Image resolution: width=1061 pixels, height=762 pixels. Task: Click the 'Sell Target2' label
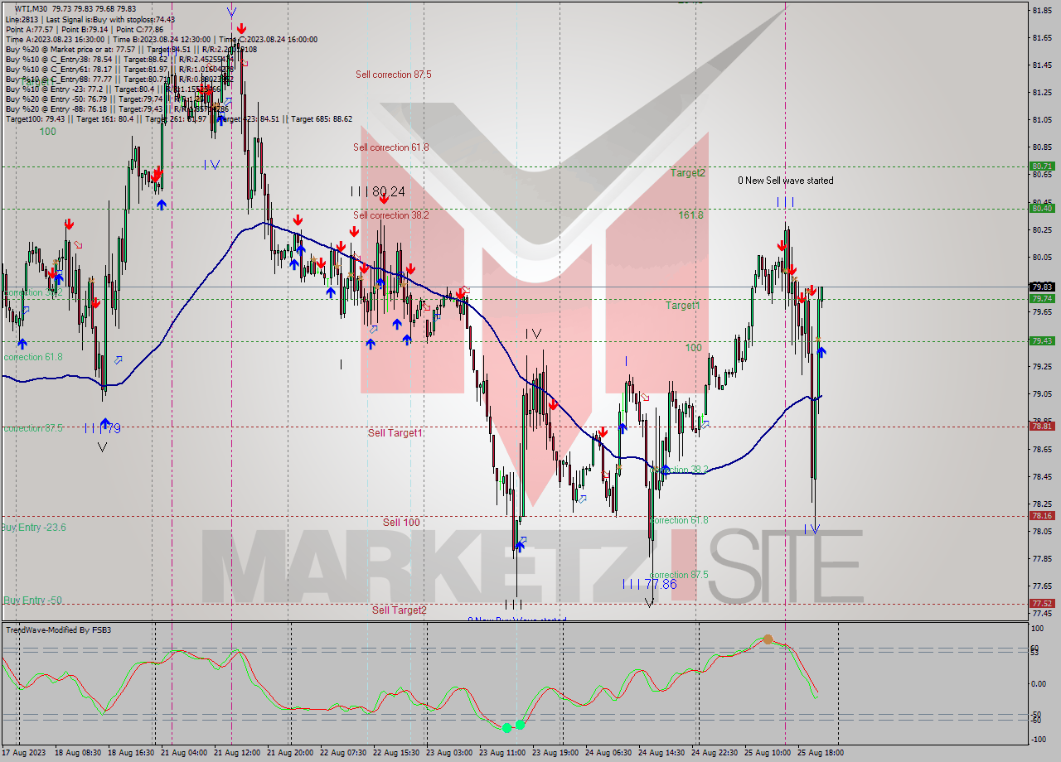pyautogui.click(x=400, y=610)
